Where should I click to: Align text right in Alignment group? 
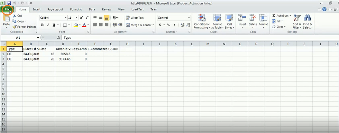107,25
